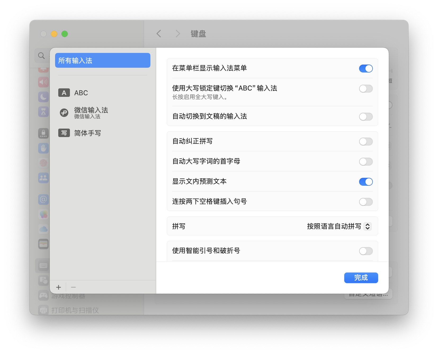Viewport: 438px width, 354px height.
Task: Open Internet Accounts via the @ icon
Action: point(43,199)
